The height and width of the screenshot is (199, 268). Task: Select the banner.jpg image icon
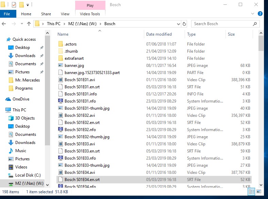[x=61, y=65]
